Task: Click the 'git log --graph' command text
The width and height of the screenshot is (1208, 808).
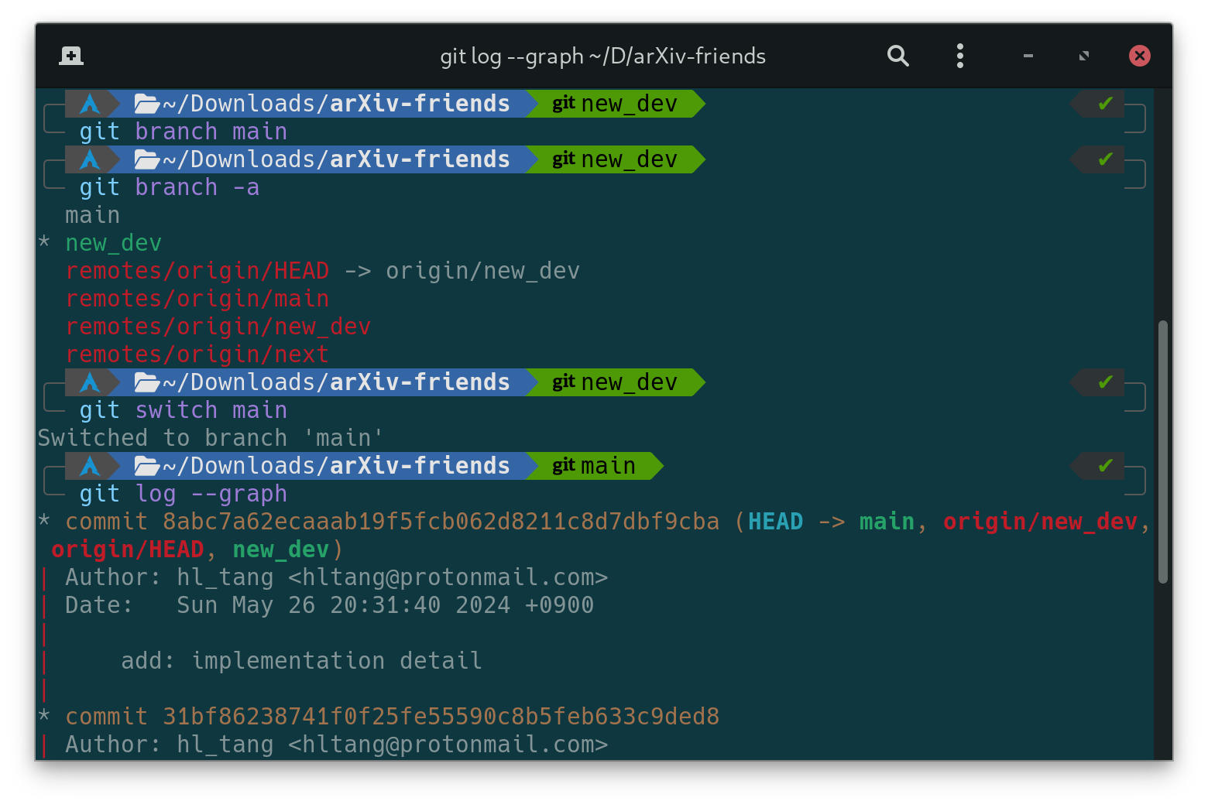Action: (184, 494)
